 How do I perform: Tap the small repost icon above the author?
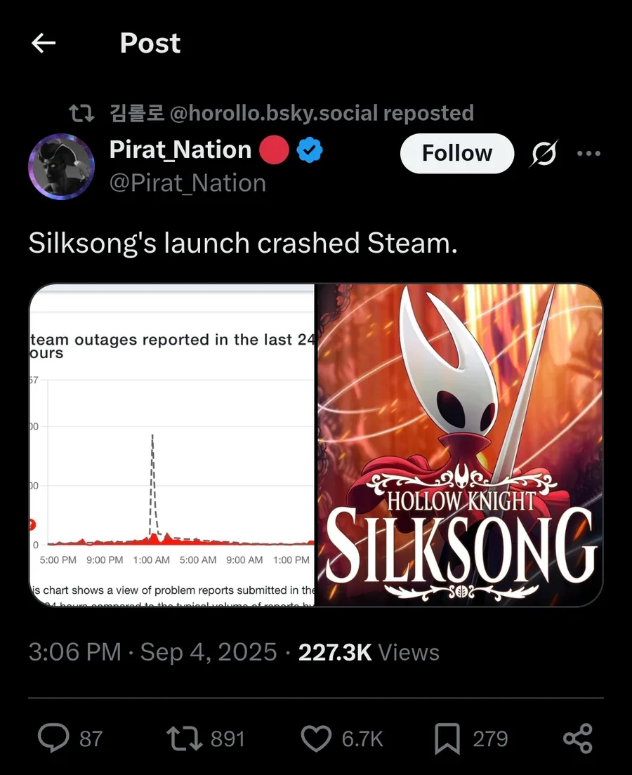click(x=81, y=113)
